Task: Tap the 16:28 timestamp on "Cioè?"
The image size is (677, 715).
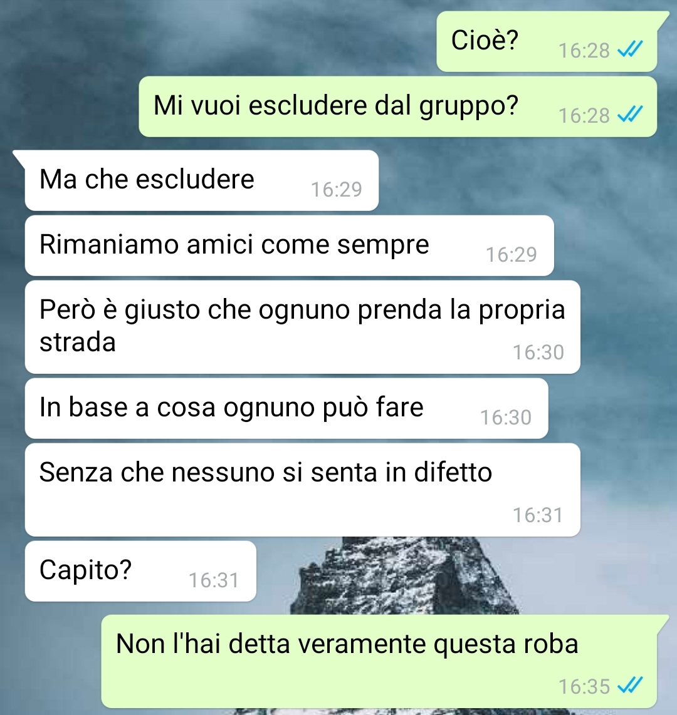Action: pos(584,50)
